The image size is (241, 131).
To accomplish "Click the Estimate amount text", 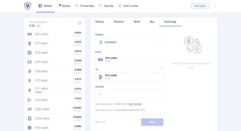I will pyautogui.click(x=120, y=110).
